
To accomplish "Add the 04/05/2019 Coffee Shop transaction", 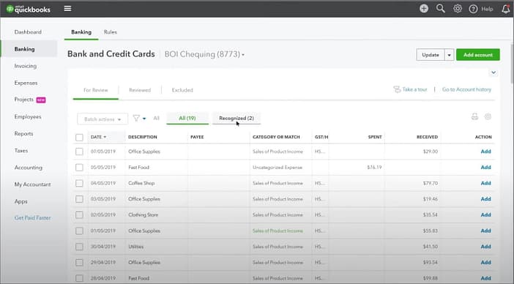I will (x=485, y=183).
